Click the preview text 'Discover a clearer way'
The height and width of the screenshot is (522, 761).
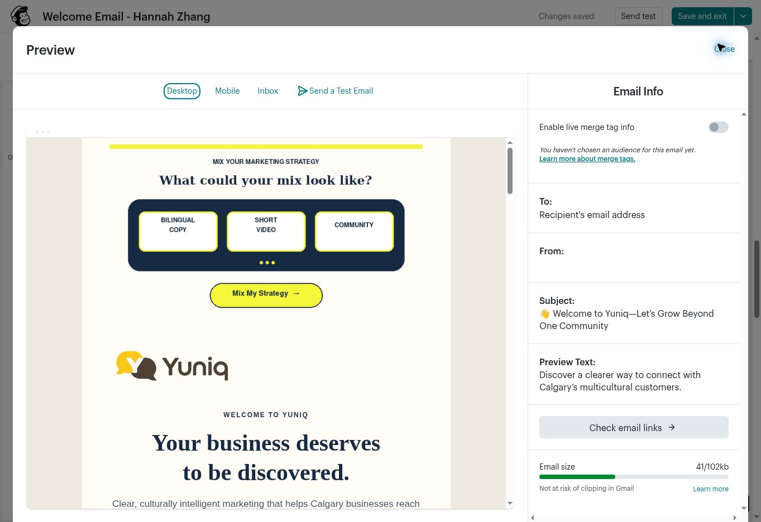(x=620, y=381)
